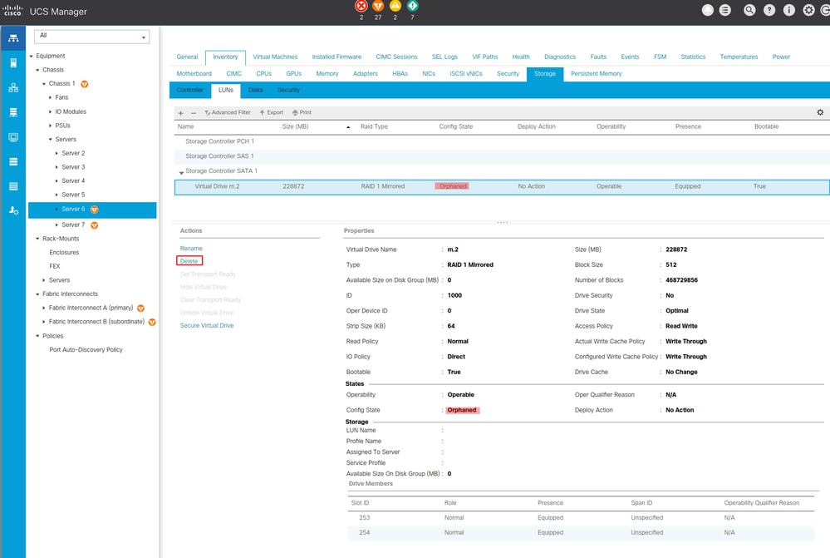Expand Fabric Interconnect B (subordinate) node
The width and height of the screenshot is (830, 558).
44,322
